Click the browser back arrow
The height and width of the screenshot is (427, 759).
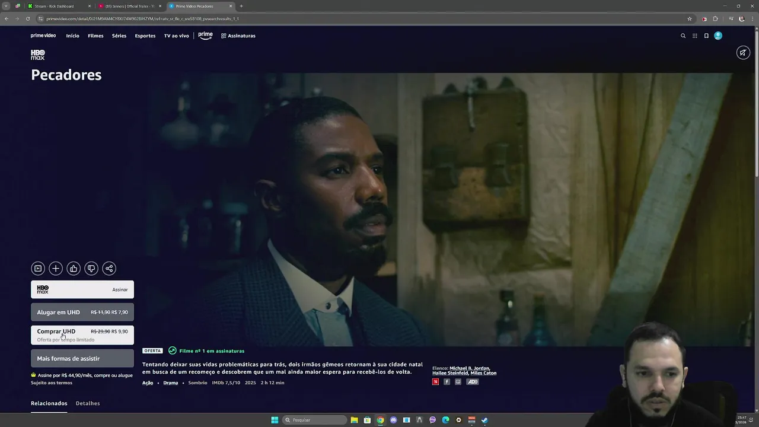tap(7, 18)
